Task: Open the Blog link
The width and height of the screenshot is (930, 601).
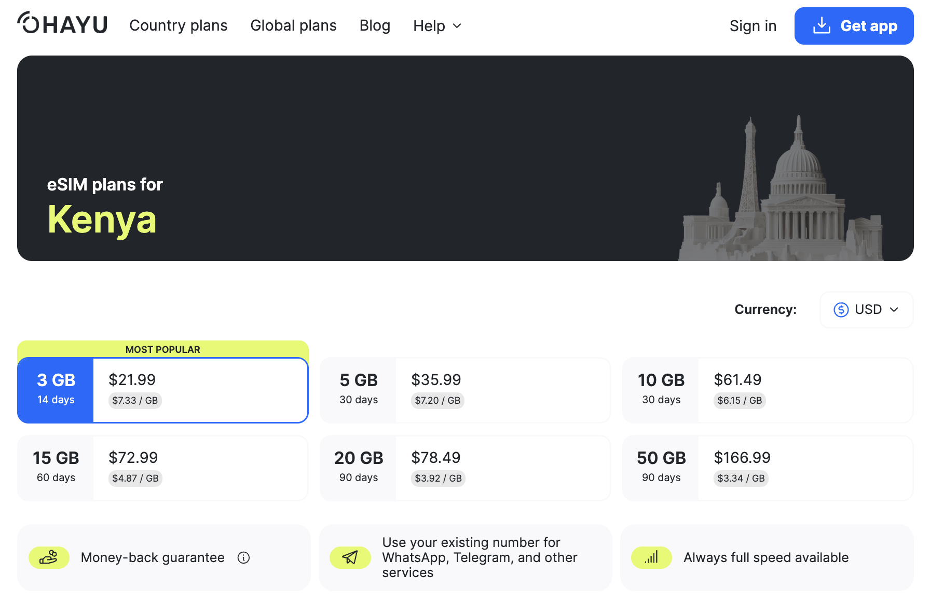Action: 375,25
